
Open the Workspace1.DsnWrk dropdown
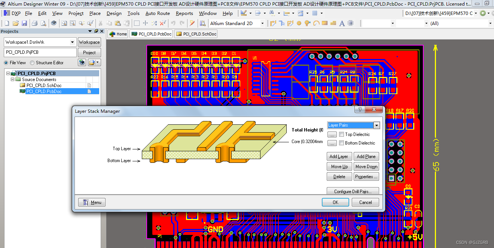click(72, 42)
